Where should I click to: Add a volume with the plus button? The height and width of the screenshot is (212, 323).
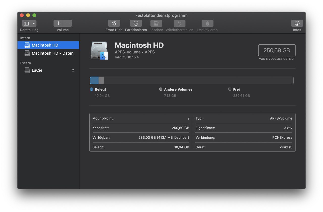click(58, 23)
